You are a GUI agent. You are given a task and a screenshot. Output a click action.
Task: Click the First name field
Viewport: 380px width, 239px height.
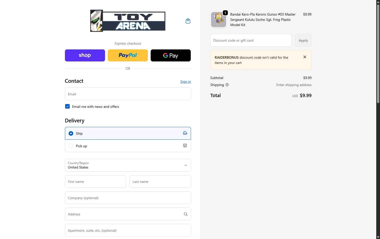pos(96,182)
